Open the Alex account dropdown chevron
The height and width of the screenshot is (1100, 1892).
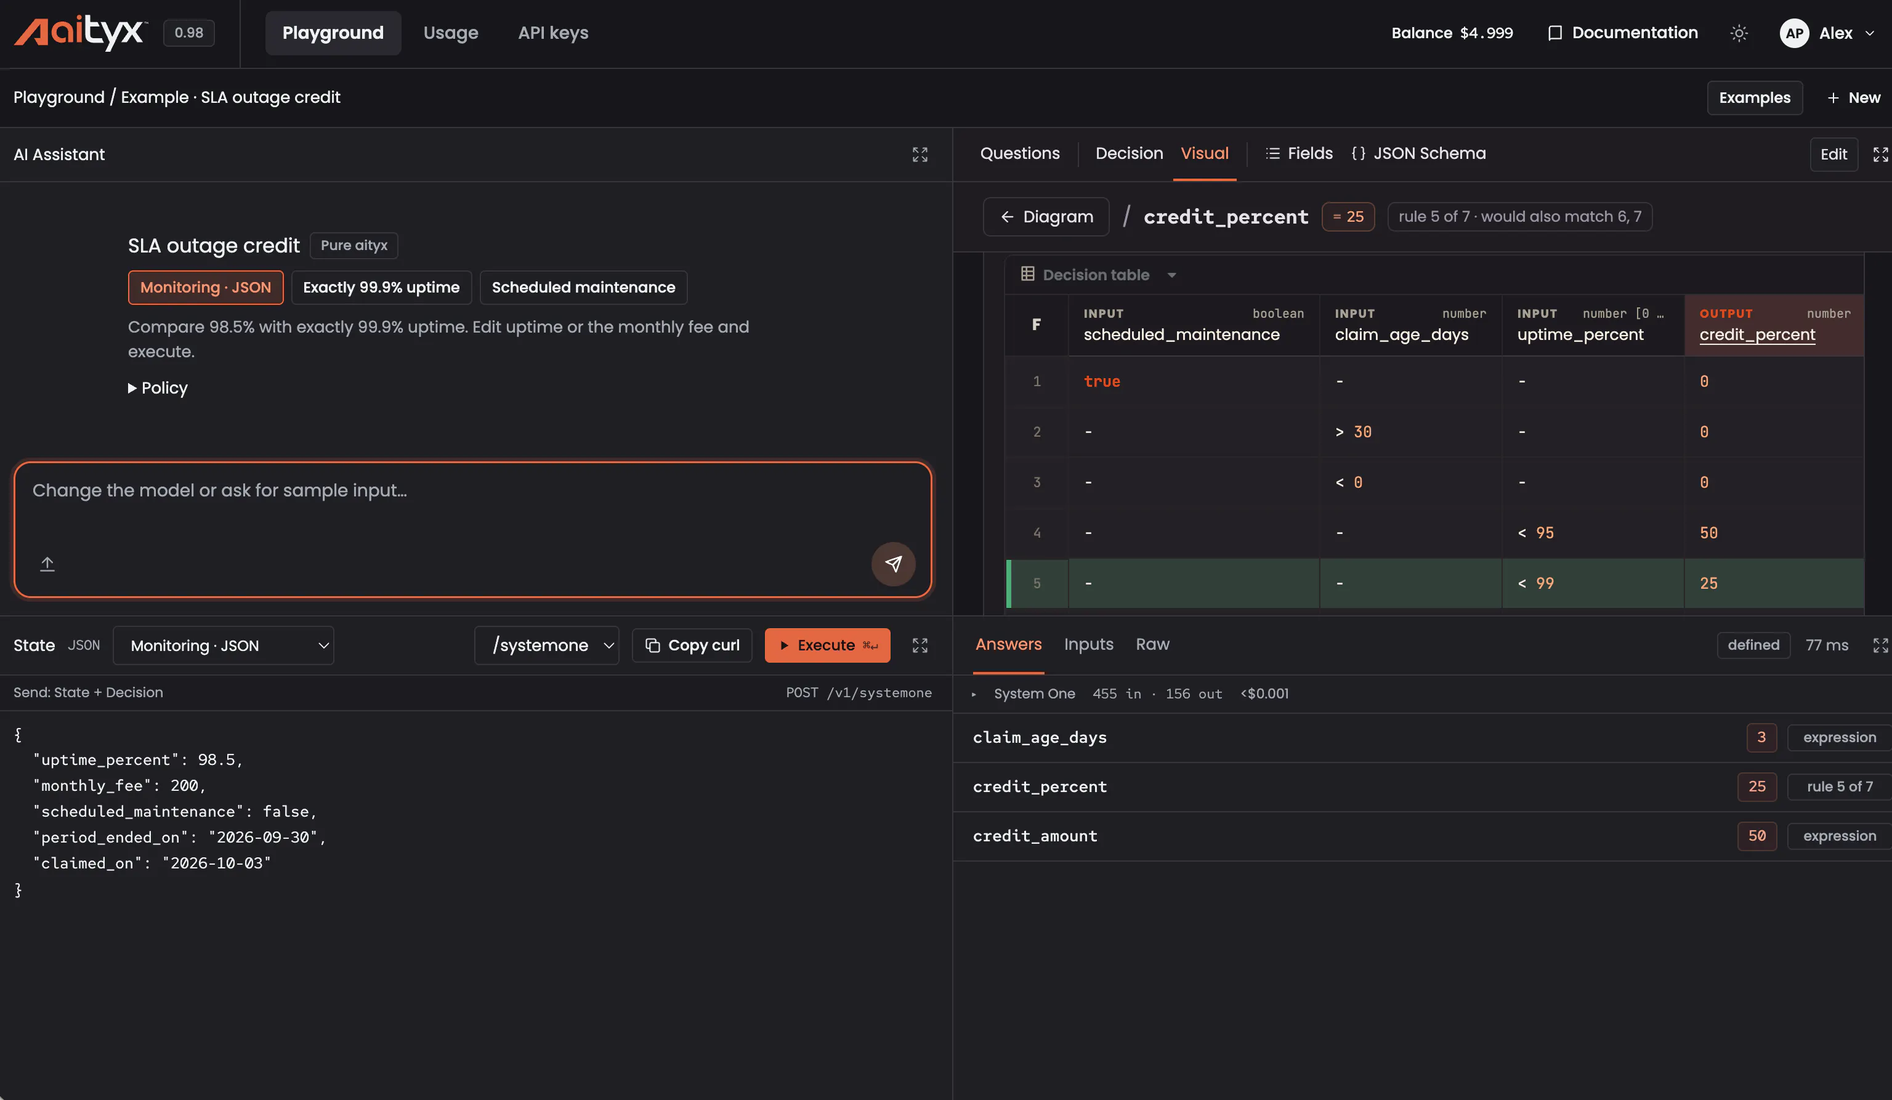coord(1869,33)
